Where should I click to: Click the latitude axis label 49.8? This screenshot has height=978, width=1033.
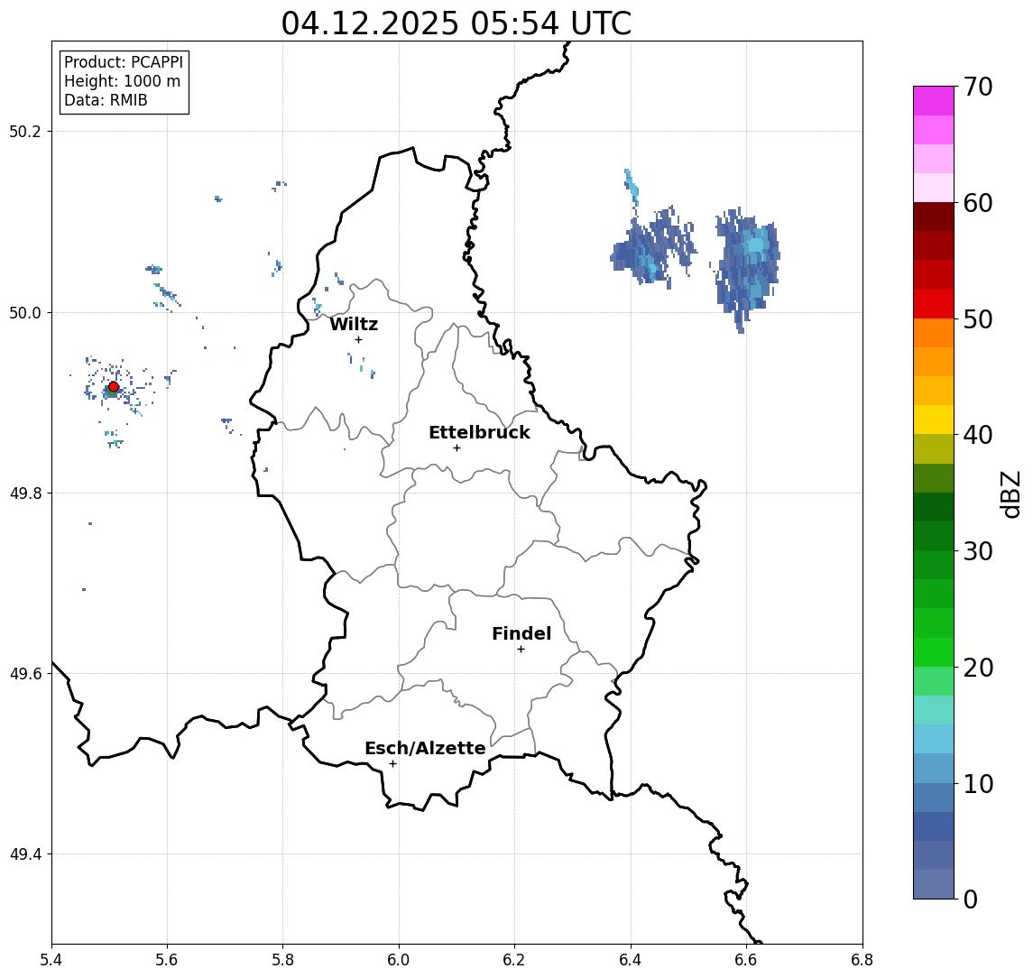click(x=25, y=493)
